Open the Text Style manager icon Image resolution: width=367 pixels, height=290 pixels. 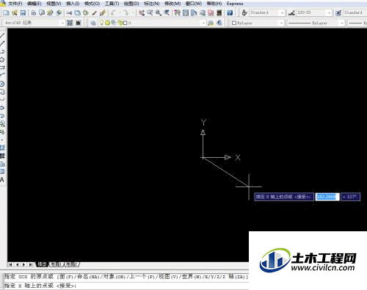pos(244,12)
